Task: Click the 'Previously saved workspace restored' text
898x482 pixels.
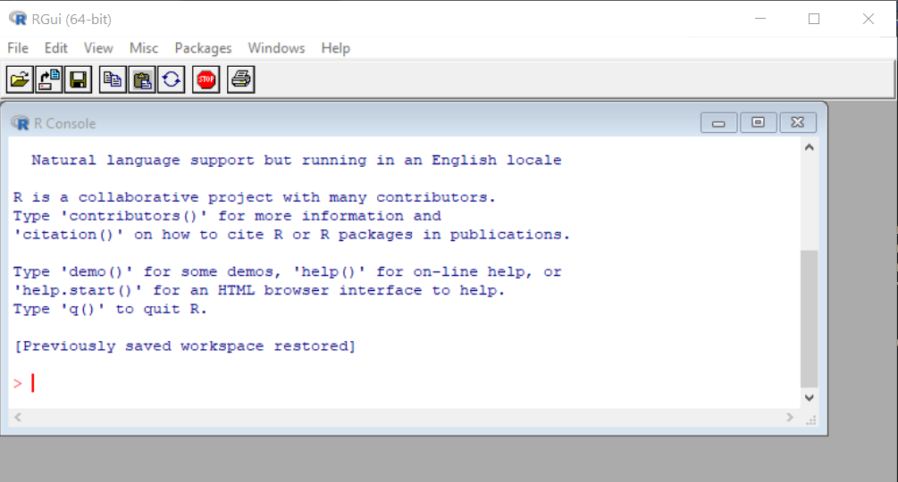Action: (185, 346)
